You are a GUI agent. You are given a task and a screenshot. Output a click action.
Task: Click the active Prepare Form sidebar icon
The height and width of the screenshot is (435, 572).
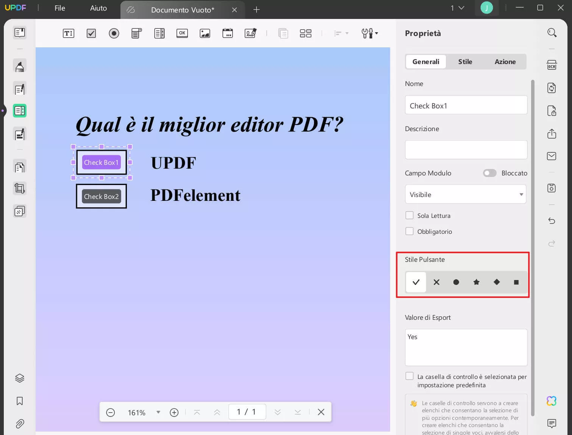(20, 111)
